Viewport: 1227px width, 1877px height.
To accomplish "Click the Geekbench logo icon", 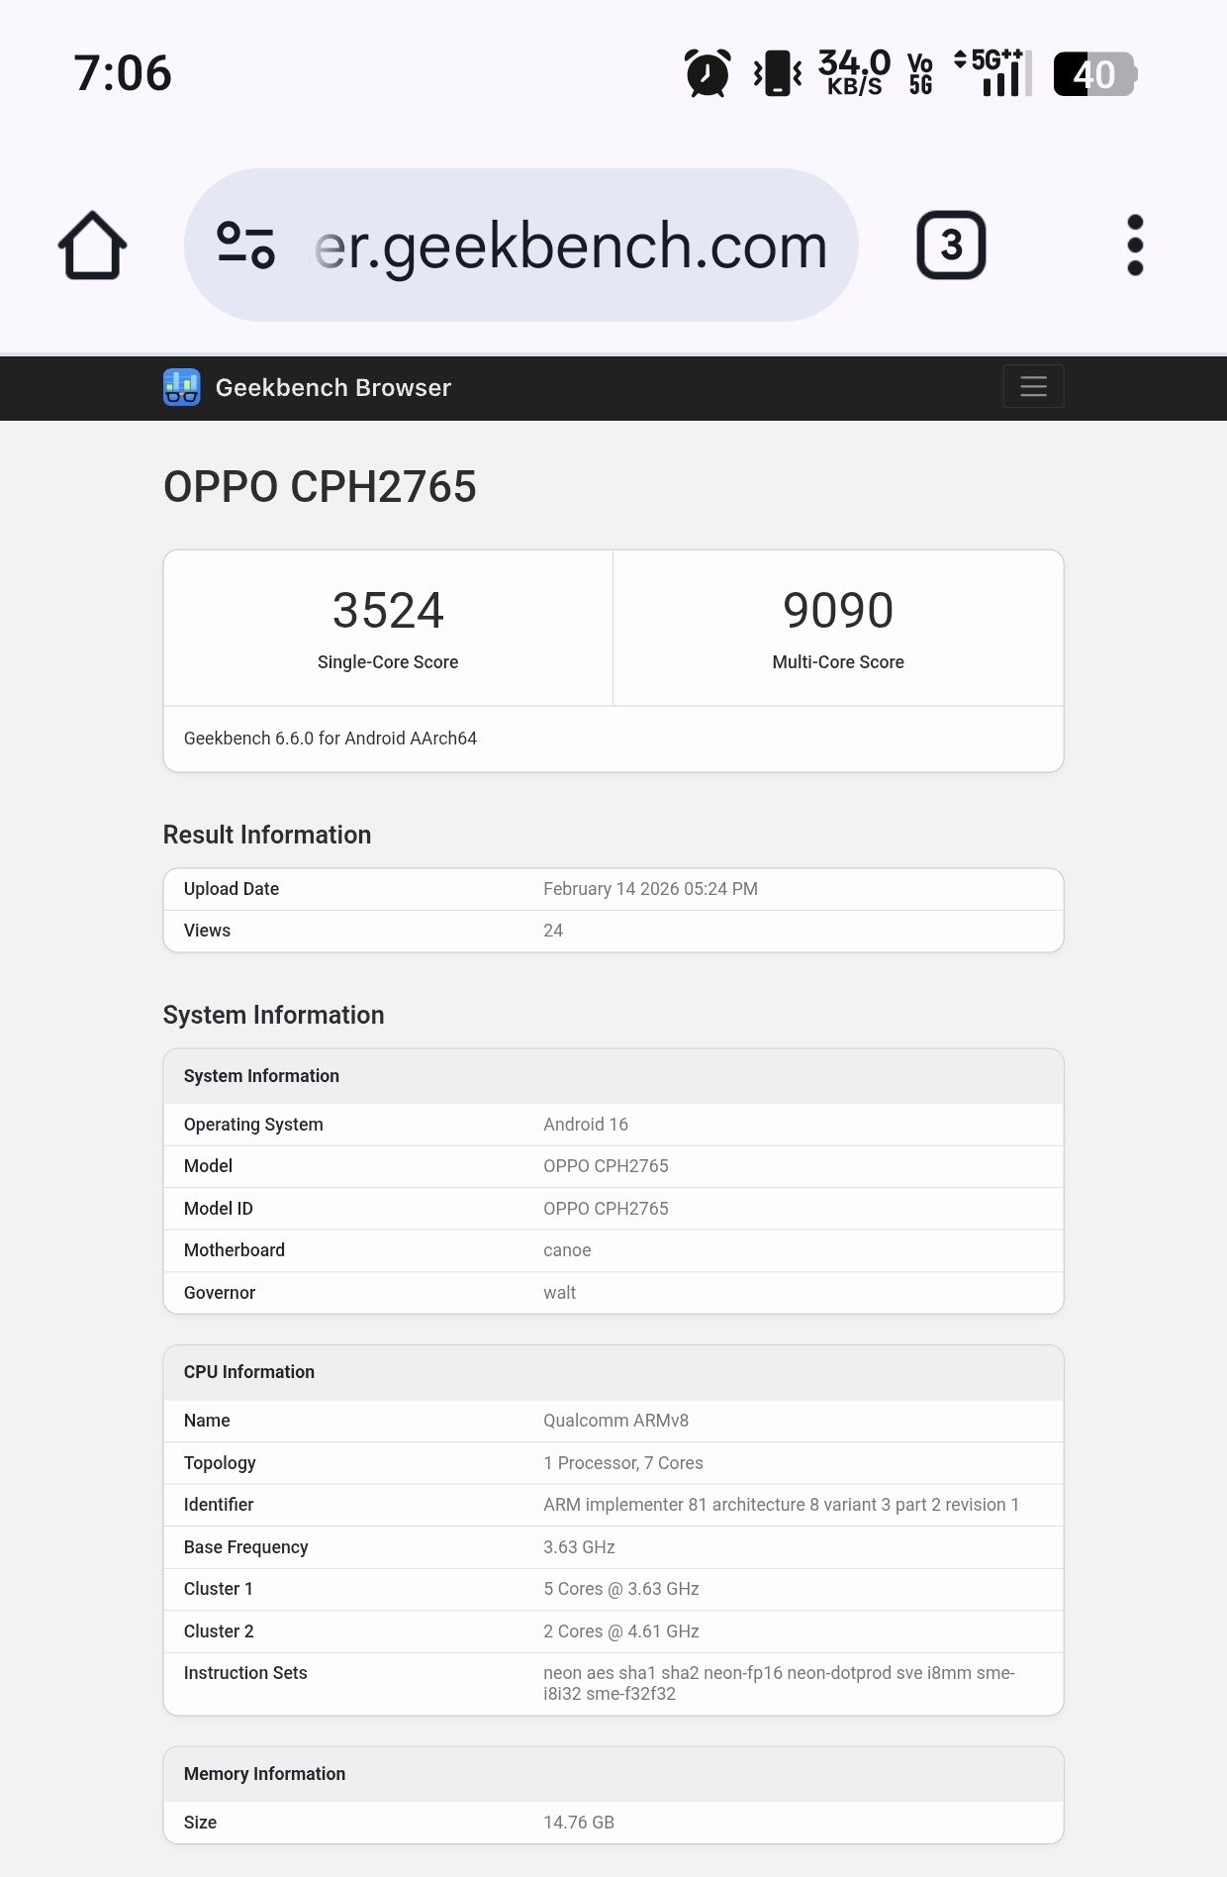I will (181, 387).
